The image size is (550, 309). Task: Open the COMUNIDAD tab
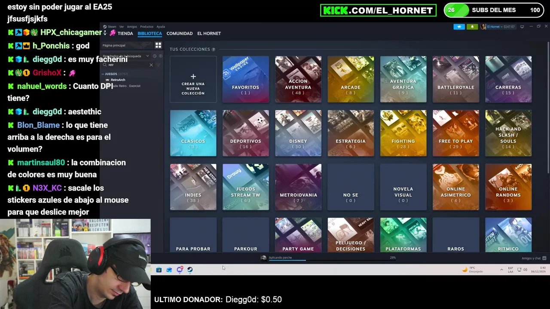[x=179, y=33]
